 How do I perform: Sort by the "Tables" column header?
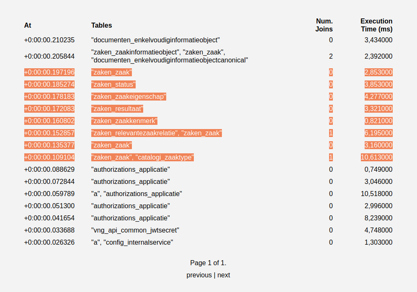(x=101, y=25)
